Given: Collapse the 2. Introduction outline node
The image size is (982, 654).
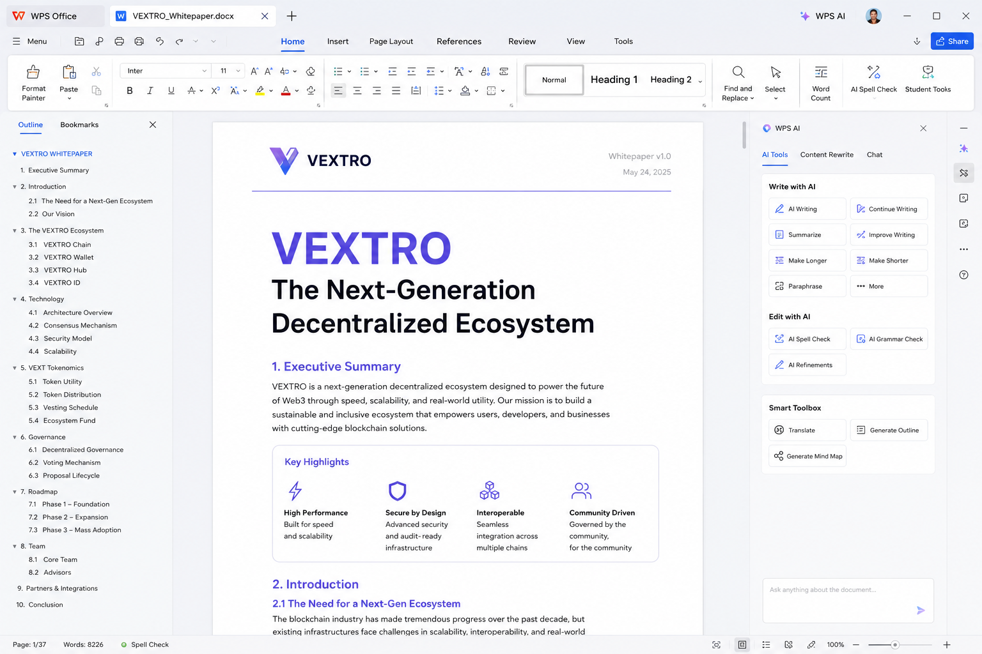Looking at the screenshot, I should click(x=15, y=187).
